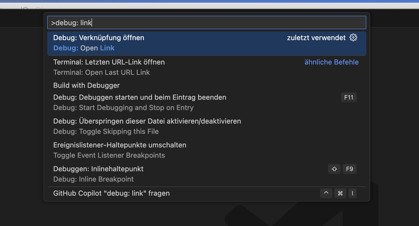419x226 pixels.
Task: Click the highlighted Debug: Open Link text
Action: coord(84,48)
